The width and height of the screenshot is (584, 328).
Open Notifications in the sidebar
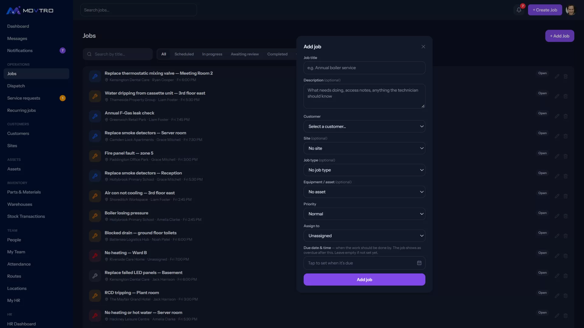click(x=36, y=50)
